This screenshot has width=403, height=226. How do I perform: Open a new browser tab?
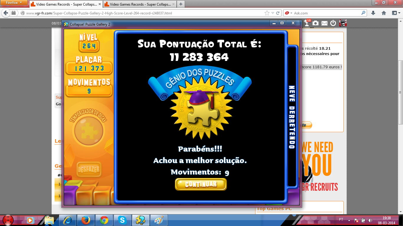coord(181,4)
